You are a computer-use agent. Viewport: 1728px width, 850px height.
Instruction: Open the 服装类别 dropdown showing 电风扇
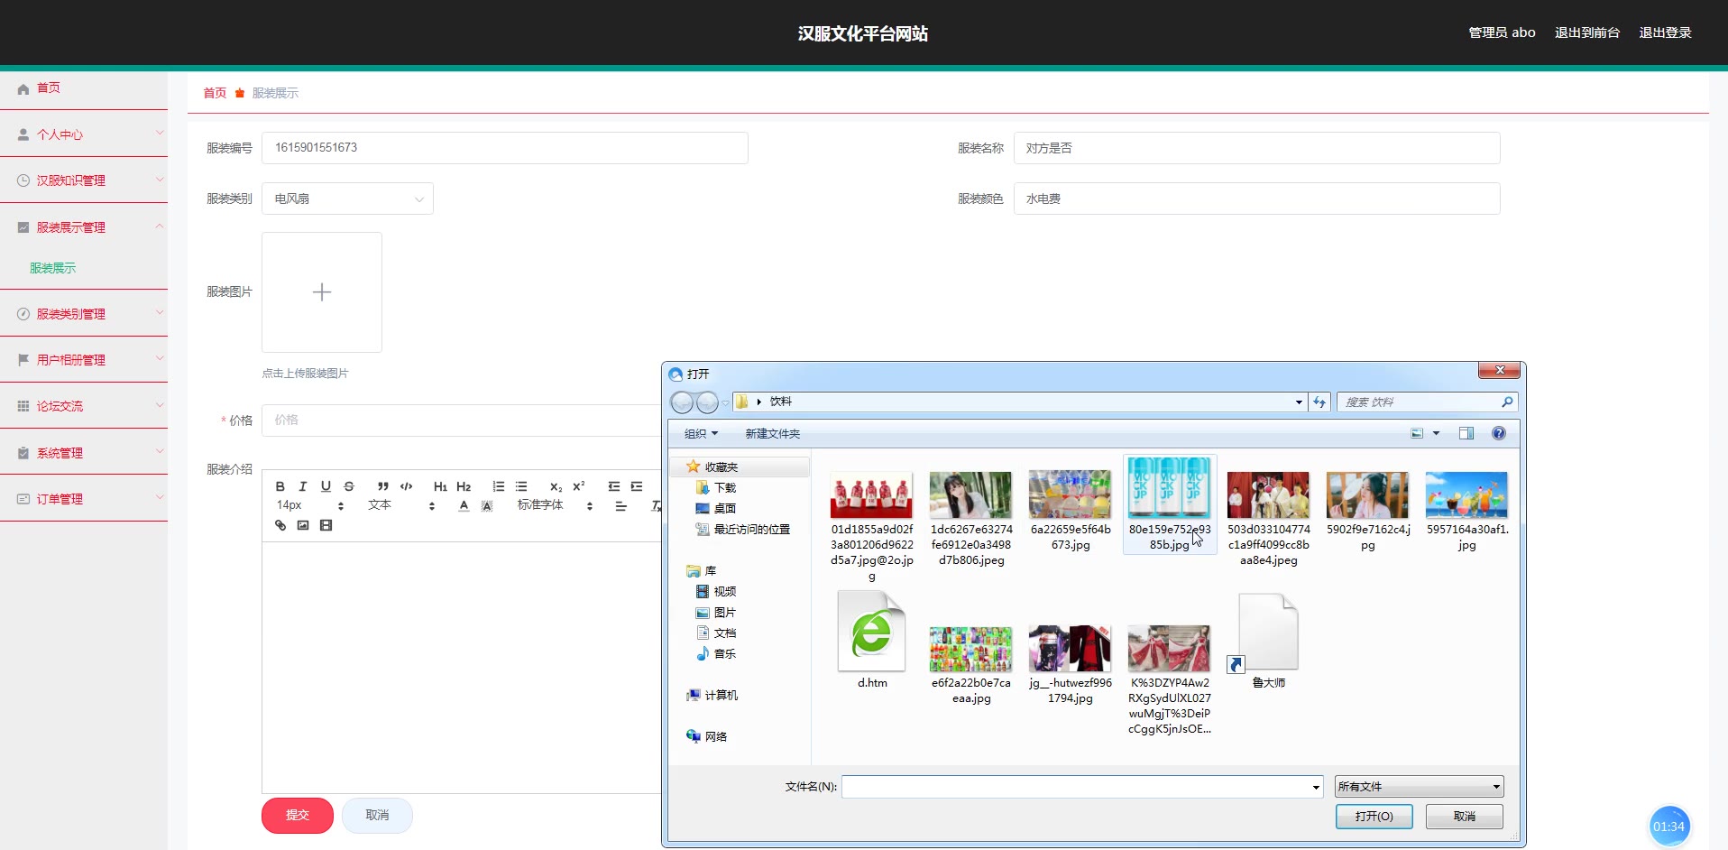pos(347,199)
